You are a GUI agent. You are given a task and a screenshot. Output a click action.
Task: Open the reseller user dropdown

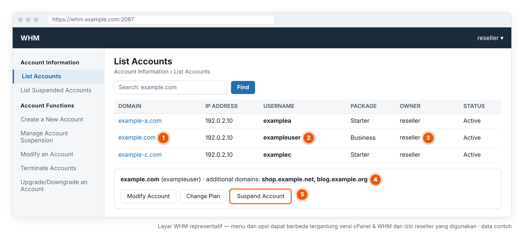490,38
